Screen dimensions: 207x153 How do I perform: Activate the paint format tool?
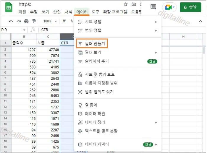pos(34,21)
